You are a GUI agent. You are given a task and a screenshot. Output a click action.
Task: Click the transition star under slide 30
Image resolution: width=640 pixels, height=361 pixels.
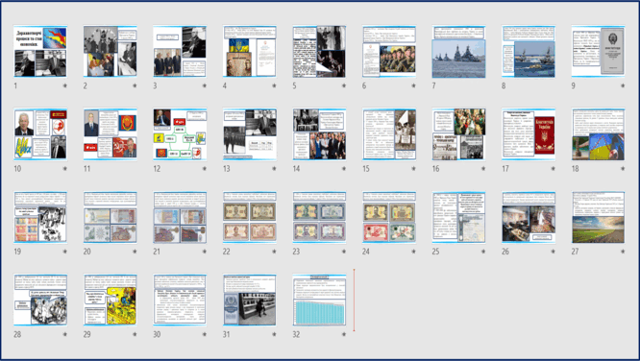[205, 334]
